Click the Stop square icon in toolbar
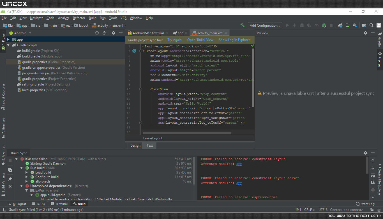383x219 pixels. [331, 25]
